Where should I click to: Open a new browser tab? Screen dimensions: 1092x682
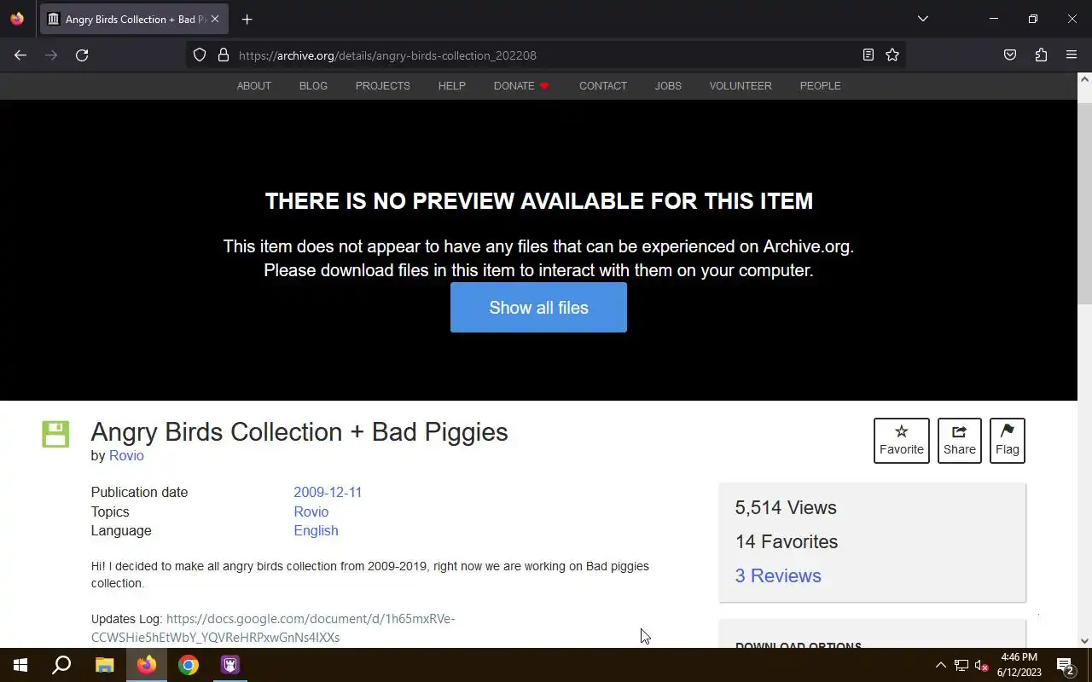coord(247,19)
